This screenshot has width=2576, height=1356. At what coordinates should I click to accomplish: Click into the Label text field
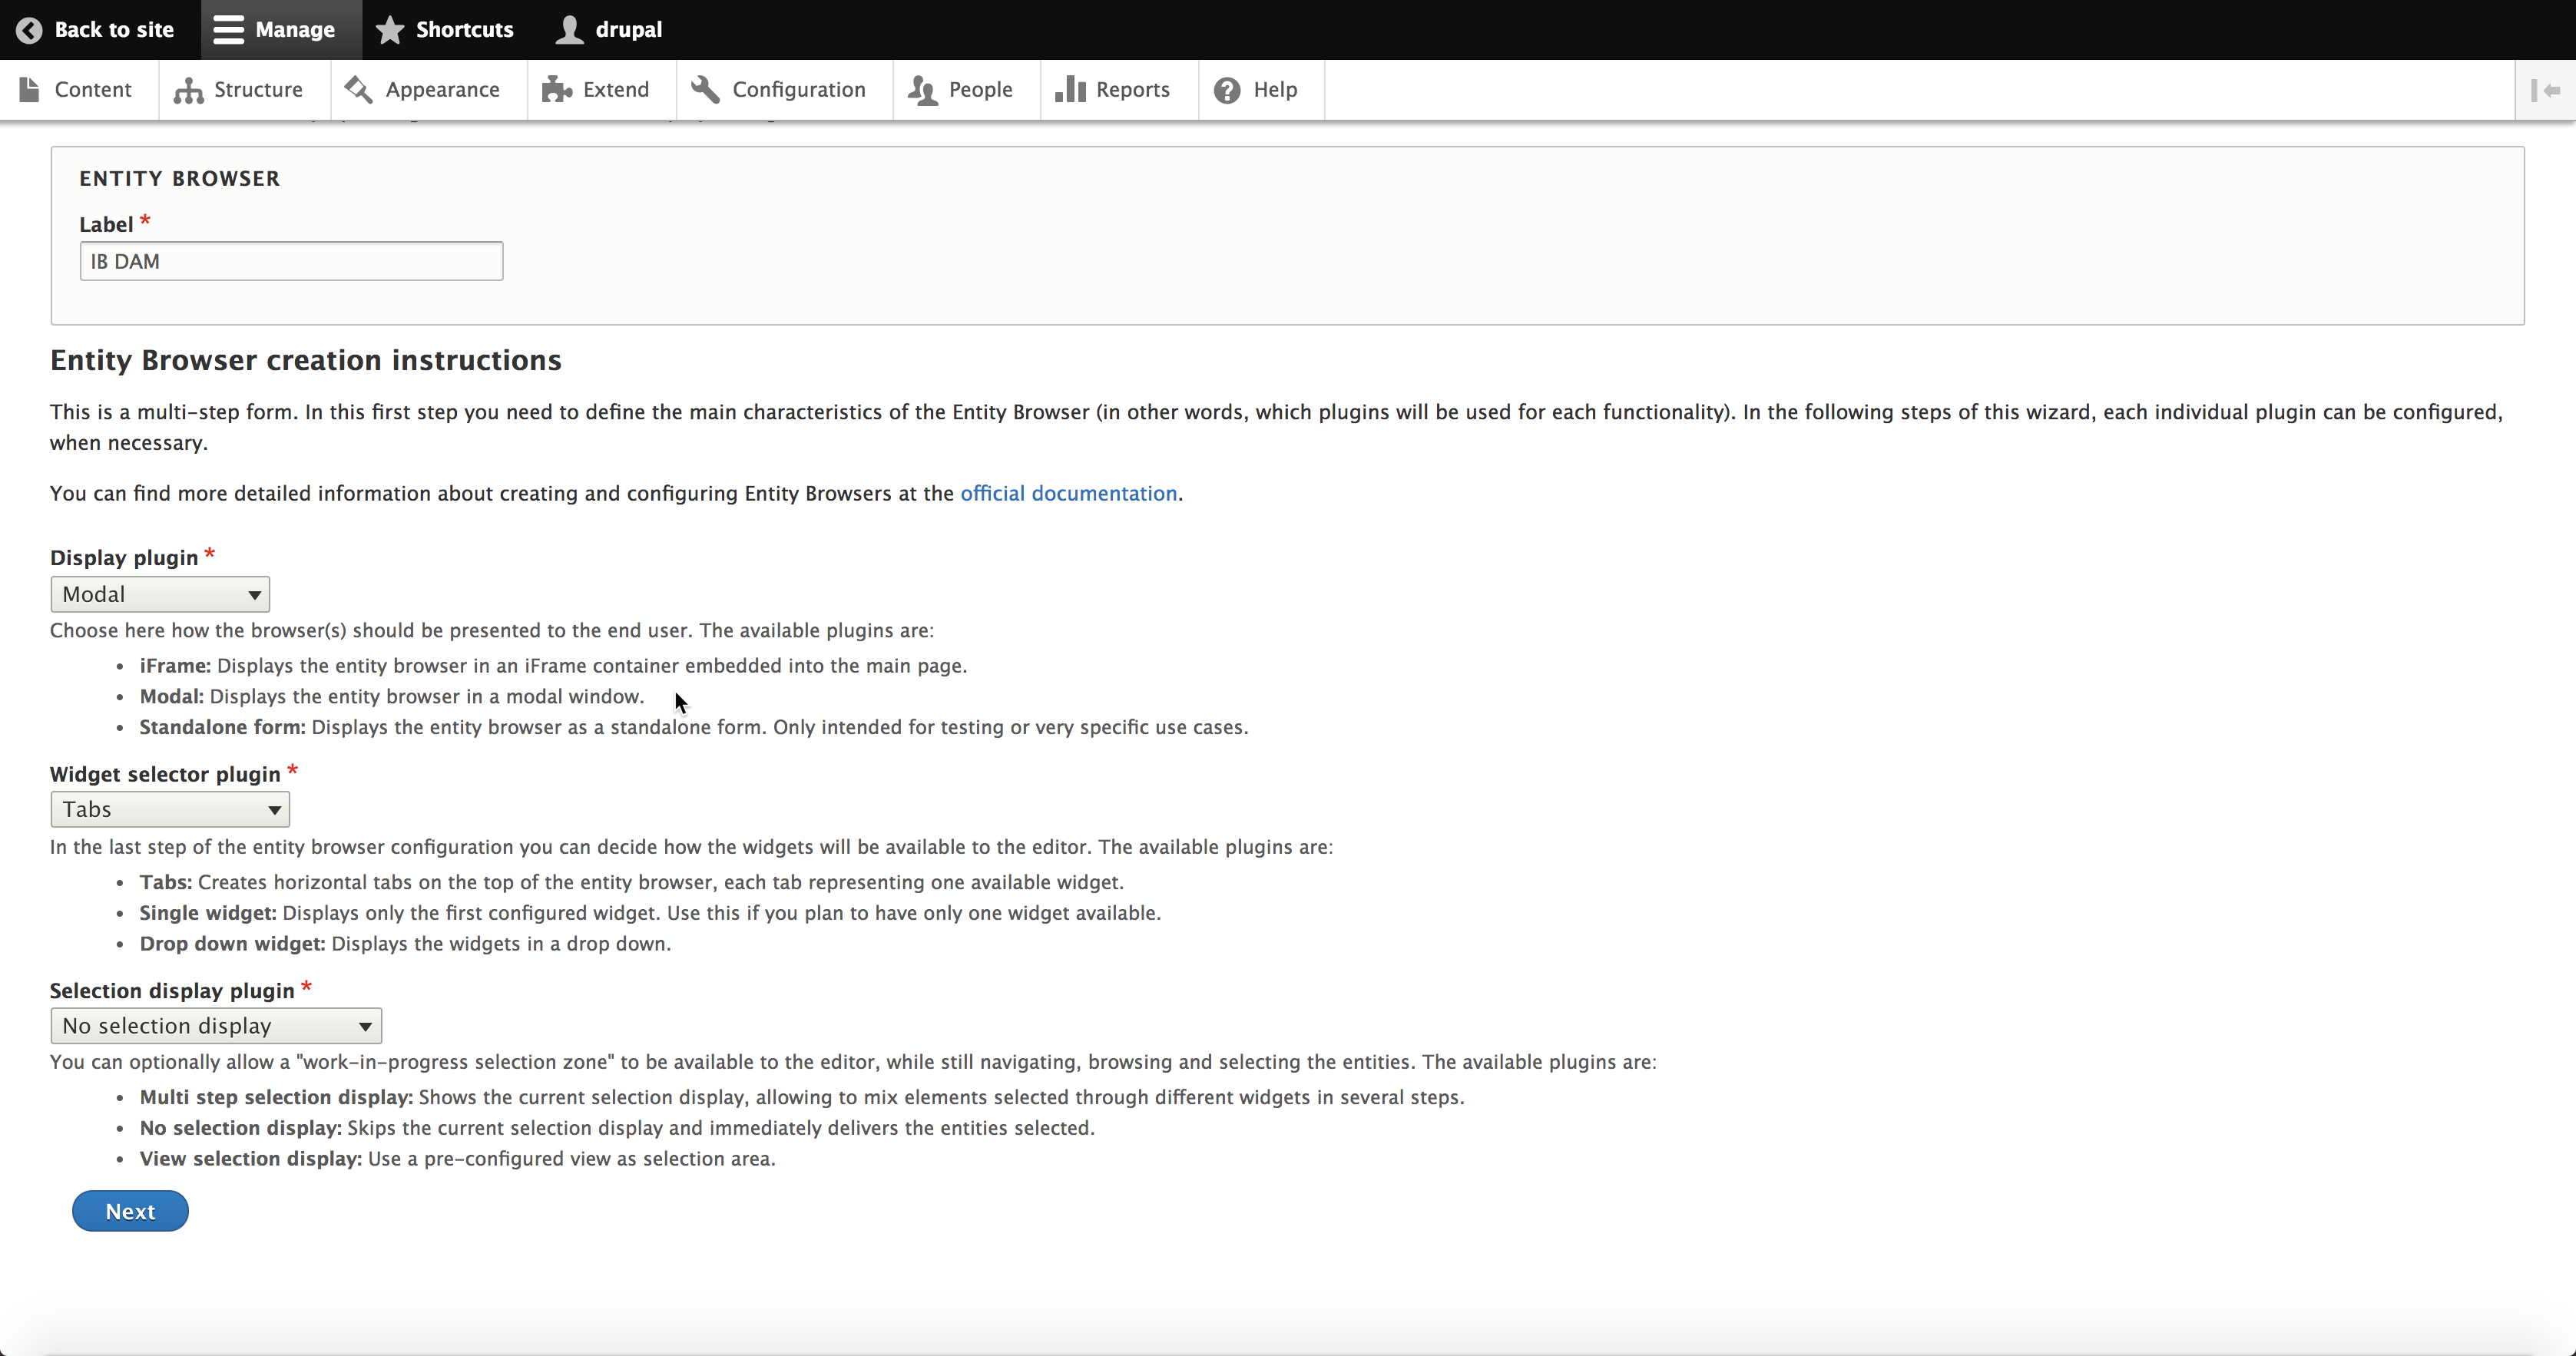coord(291,262)
